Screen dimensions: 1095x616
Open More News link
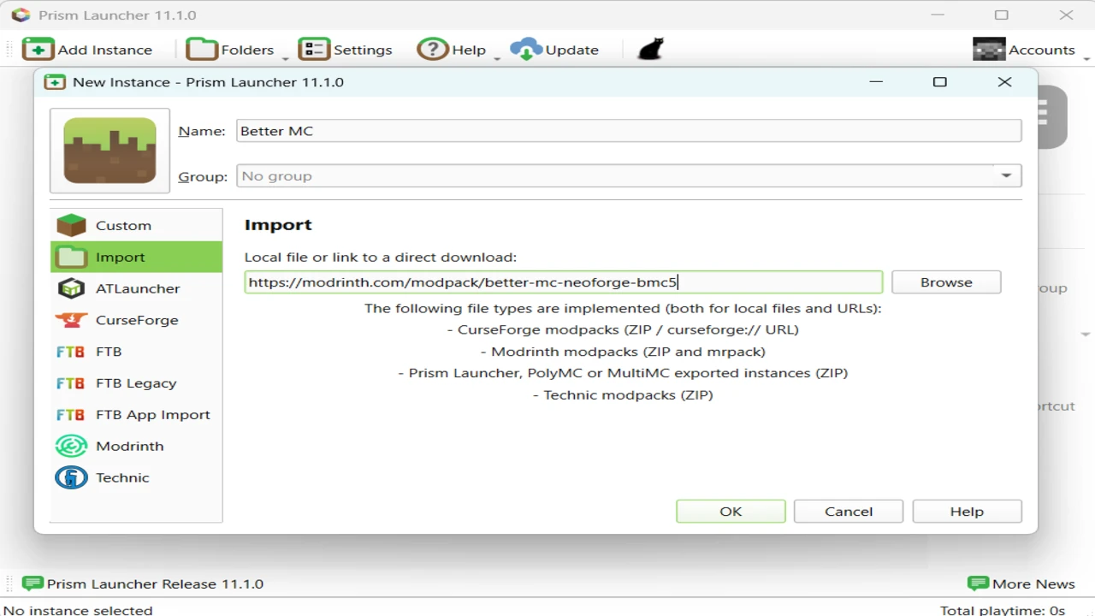click(1021, 583)
